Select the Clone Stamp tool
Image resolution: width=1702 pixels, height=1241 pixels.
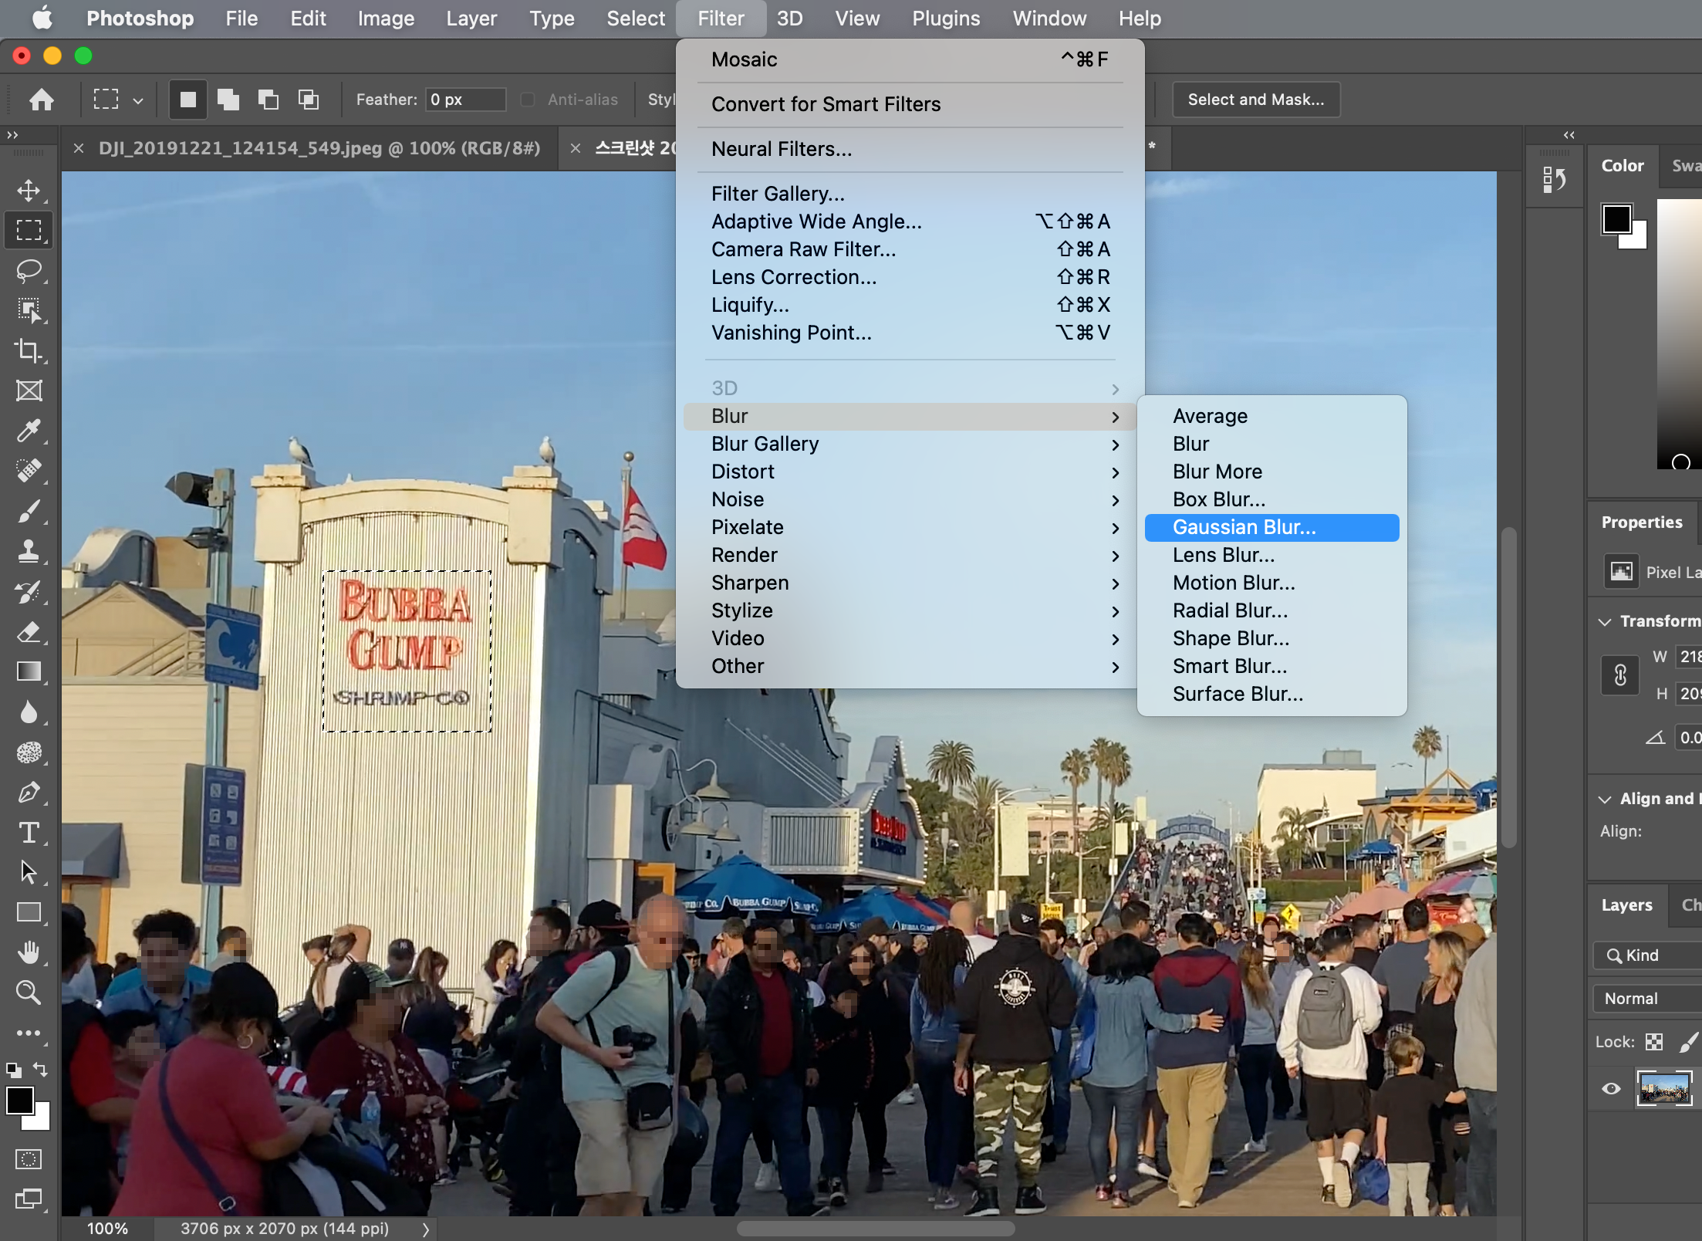click(29, 551)
